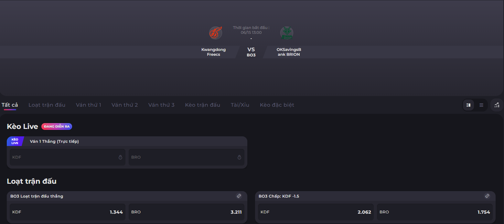Open the Kèo đặc biệt tab
This screenshot has height=224, width=504.
click(277, 105)
